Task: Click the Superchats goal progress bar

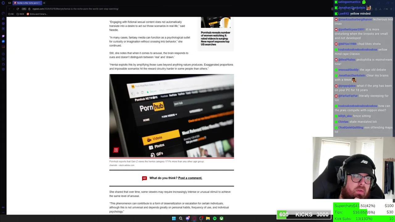Action: [x=364, y=206]
